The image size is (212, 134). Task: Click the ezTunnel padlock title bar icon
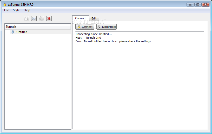coord(5,4)
